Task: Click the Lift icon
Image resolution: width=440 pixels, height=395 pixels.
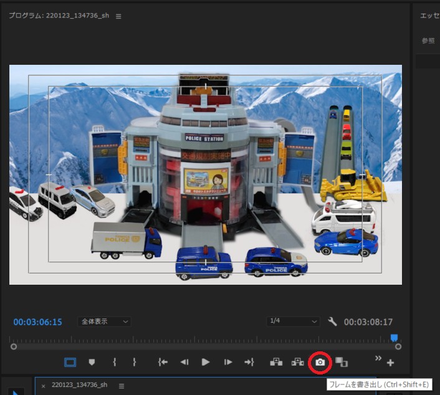Action: click(276, 362)
